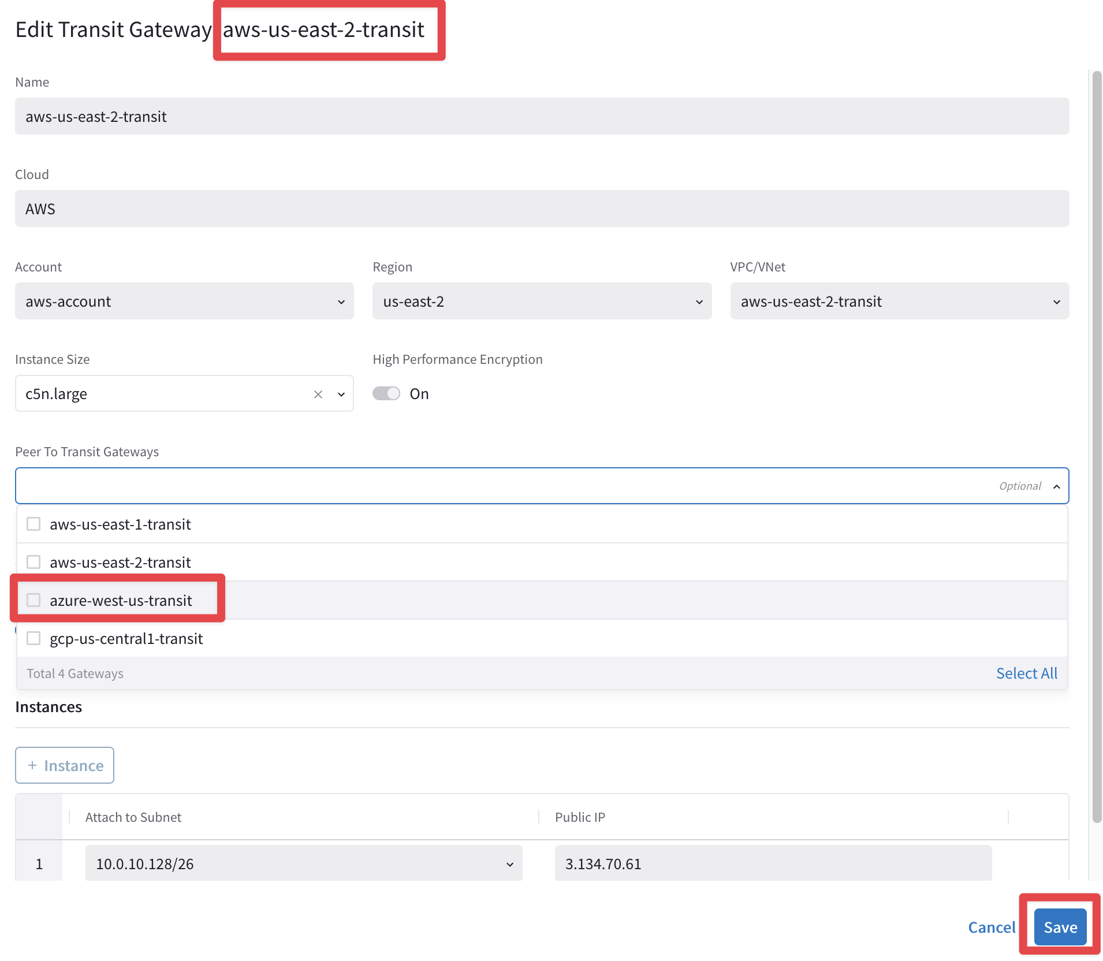Image resolution: width=1103 pixels, height=961 pixels.
Task: Collapse the Peer To Transit Gateways list
Action: pos(1056,486)
